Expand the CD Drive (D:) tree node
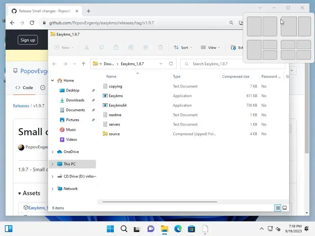The height and width of the screenshot is (236, 315). coord(52,176)
